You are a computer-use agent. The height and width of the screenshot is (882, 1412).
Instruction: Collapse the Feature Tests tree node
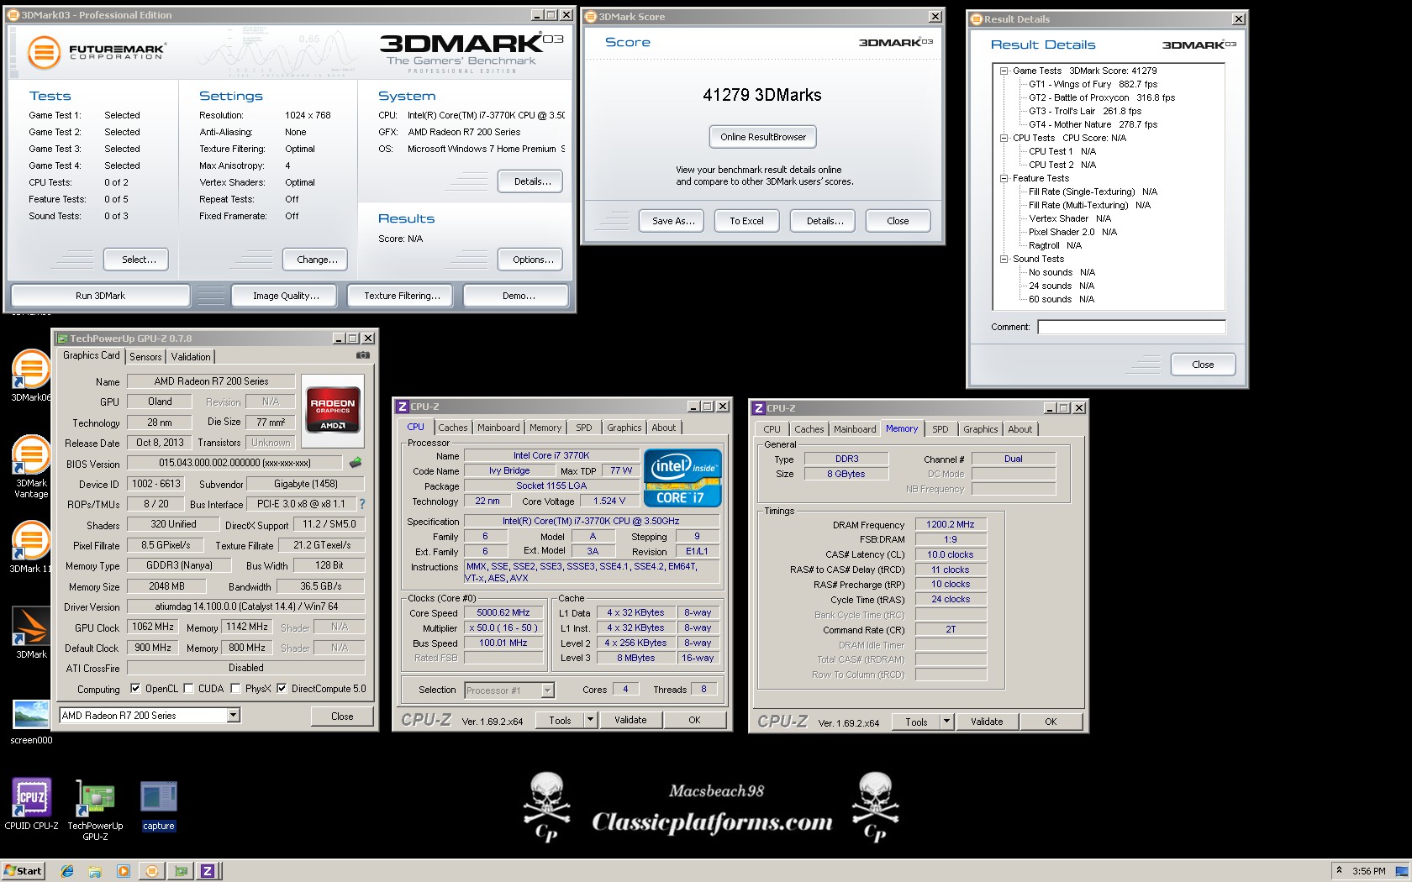click(1004, 178)
